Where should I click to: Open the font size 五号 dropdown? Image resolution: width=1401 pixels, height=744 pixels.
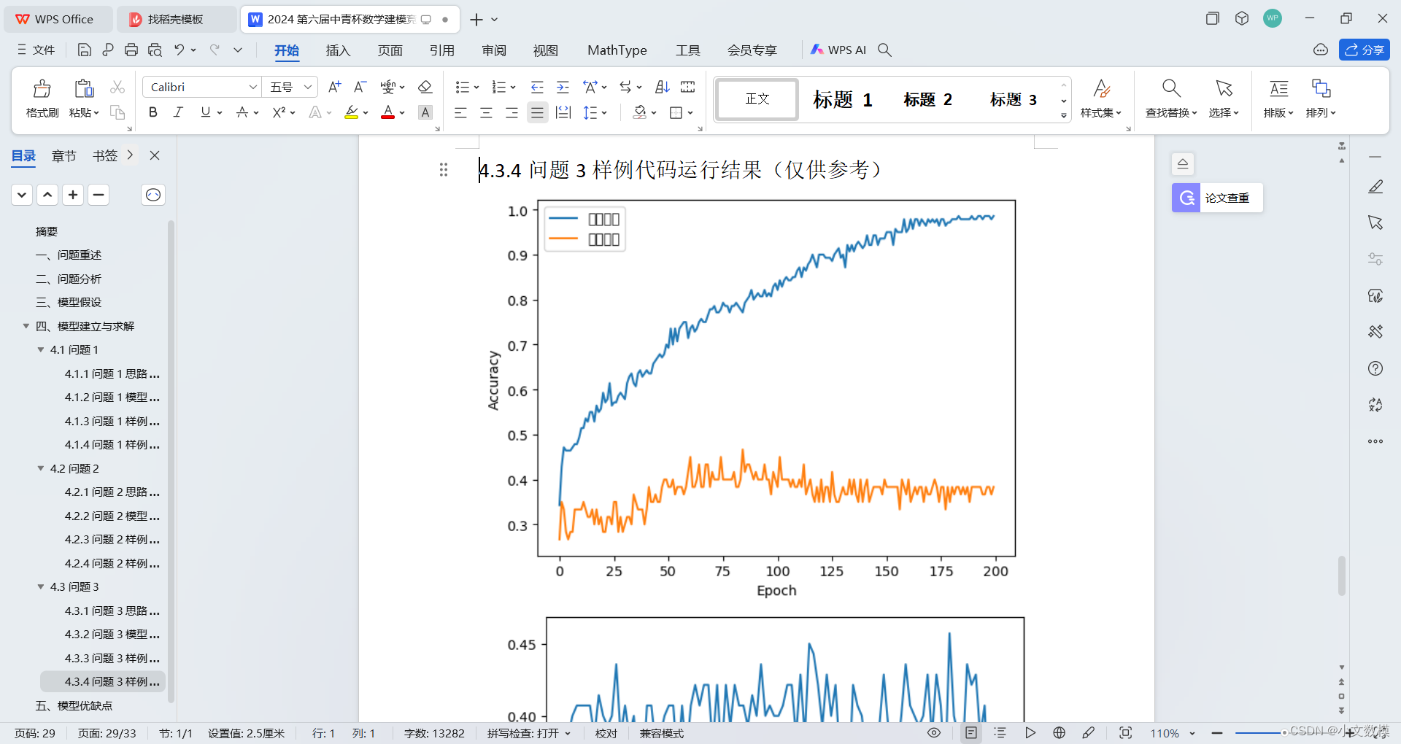point(308,87)
